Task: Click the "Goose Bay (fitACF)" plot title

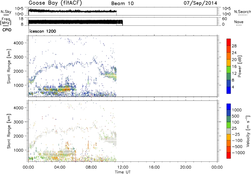Action: 55,3
